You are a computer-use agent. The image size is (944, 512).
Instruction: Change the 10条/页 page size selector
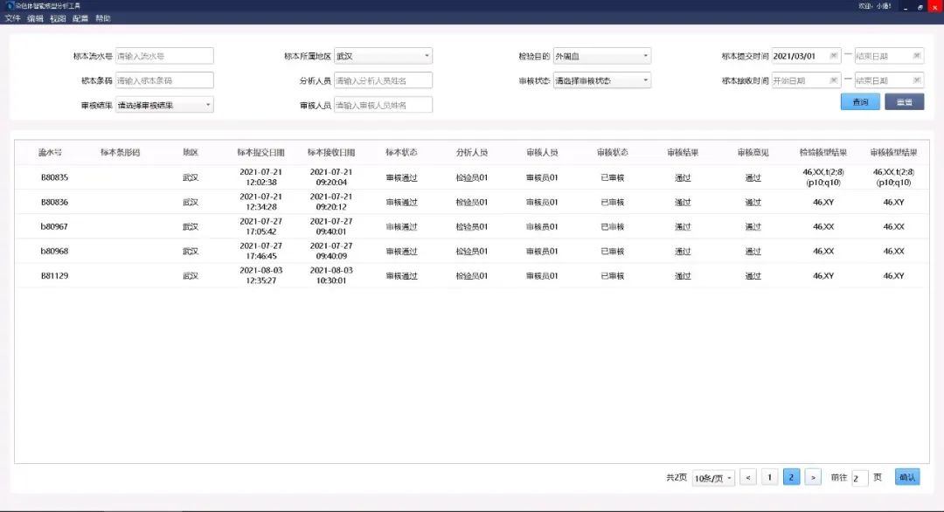point(713,478)
